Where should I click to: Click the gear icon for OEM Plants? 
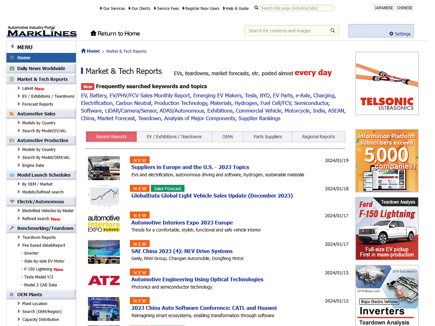click(12, 294)
